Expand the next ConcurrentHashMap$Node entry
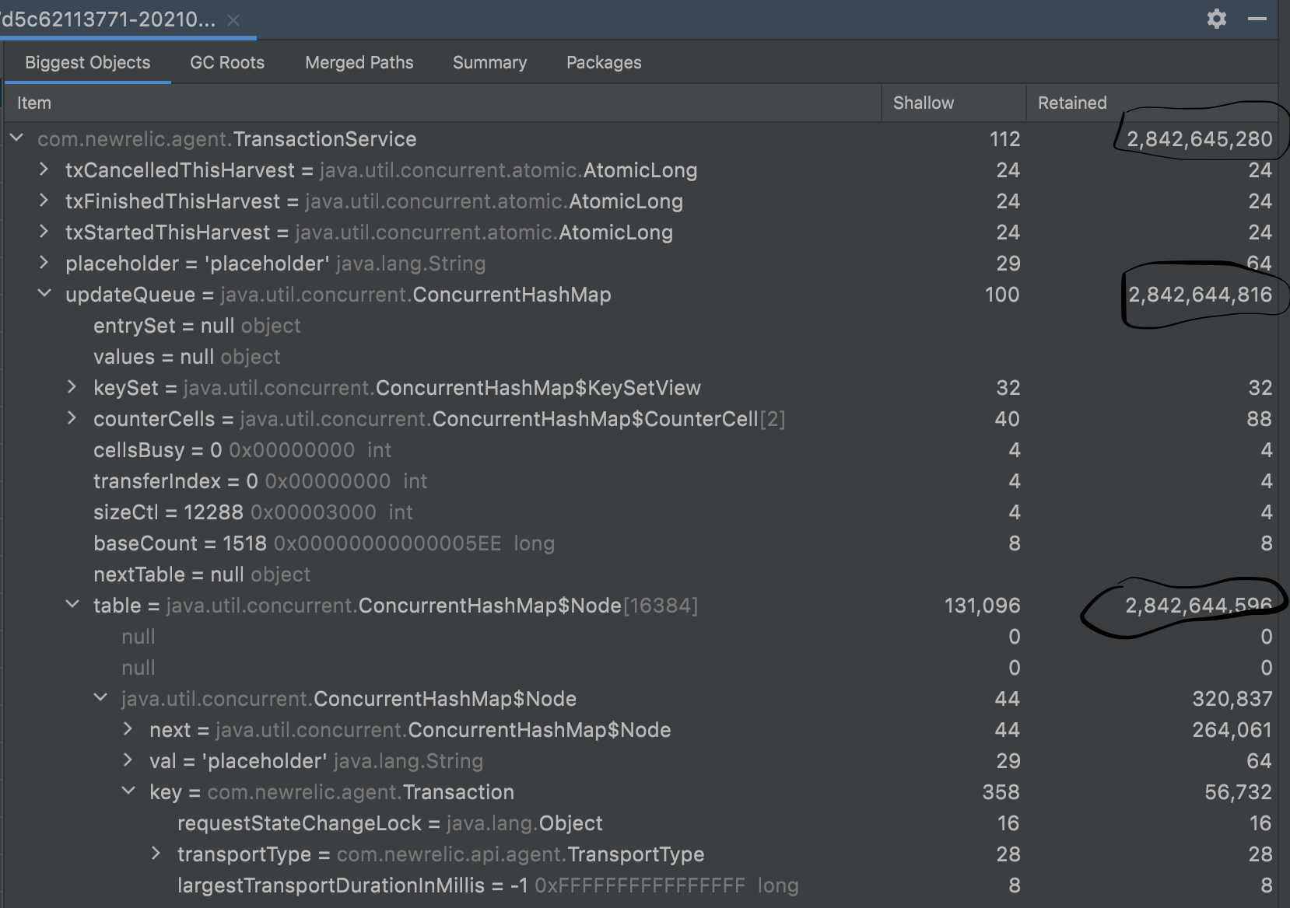Viewport: 1290px width, 908px height. pos(128,729)
